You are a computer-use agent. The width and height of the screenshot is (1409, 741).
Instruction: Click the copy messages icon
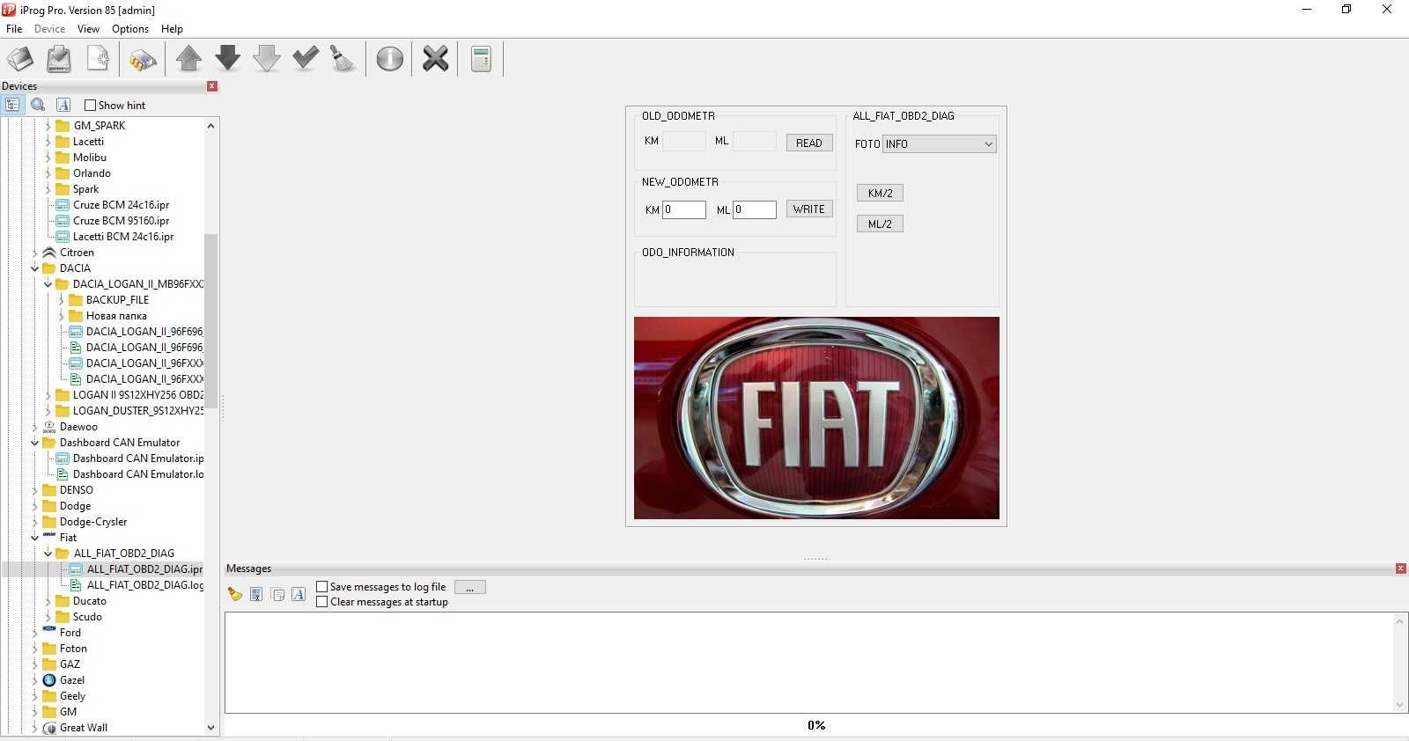pos(277,594)
